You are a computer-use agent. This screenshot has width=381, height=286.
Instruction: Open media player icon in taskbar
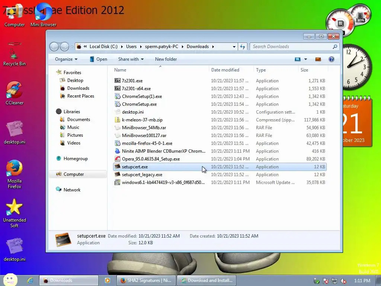107,280
